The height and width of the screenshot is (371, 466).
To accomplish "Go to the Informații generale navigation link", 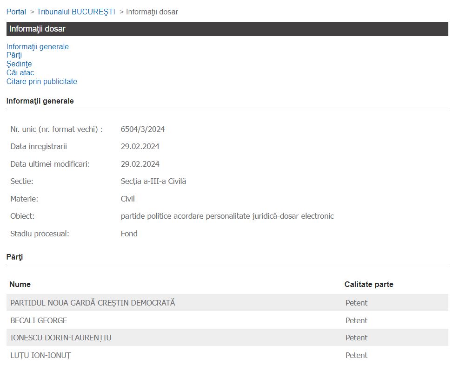I will (x=38, y=46).
